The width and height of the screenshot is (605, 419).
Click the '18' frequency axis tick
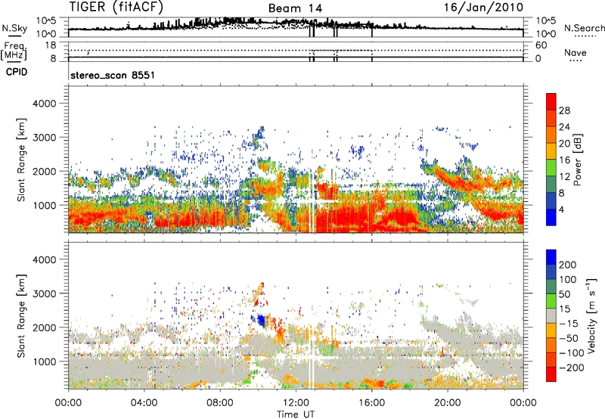pos(51,45)
